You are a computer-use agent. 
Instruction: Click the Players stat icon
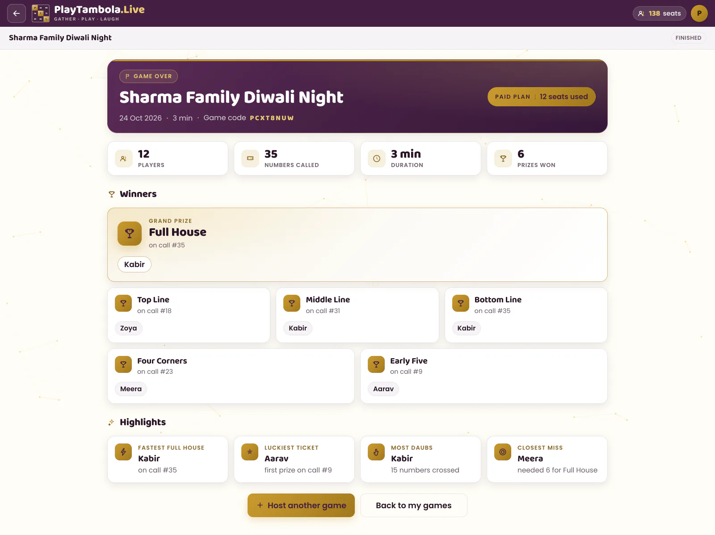point(124,159)
